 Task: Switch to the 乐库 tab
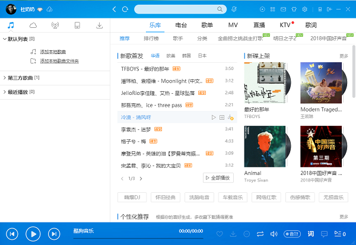pyautogui.click(x=155, y=25)
